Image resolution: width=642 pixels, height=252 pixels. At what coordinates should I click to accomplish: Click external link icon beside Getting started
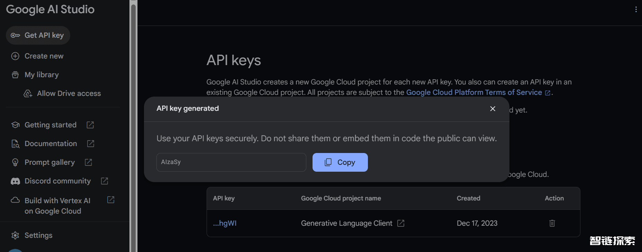coord(90,125)
